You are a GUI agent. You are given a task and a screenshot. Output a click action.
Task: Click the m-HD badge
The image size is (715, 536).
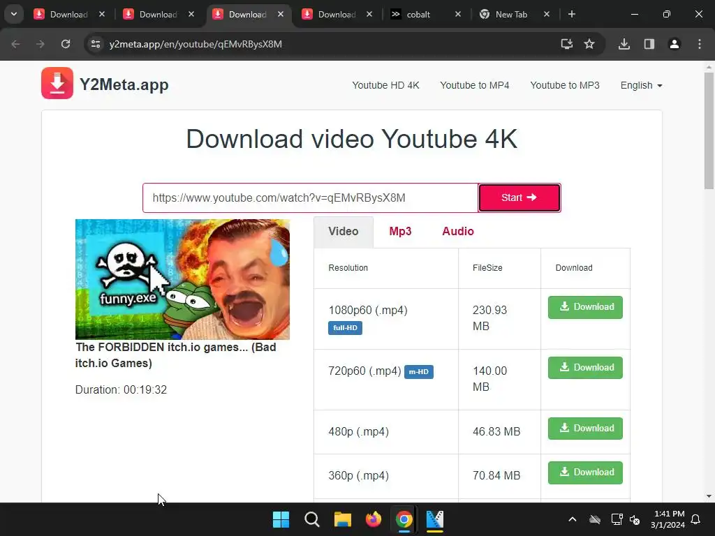[419, 372]
